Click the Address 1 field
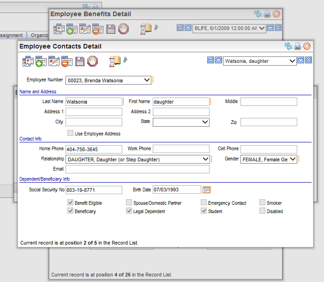This screenshot has height=282, width=324. (94, 112)
